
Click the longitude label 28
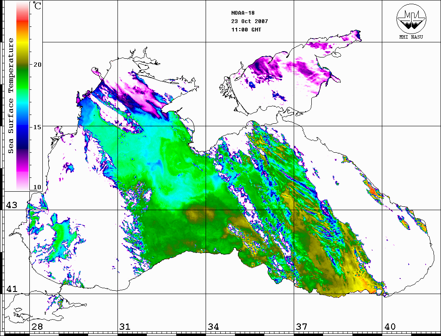(37, 326)
